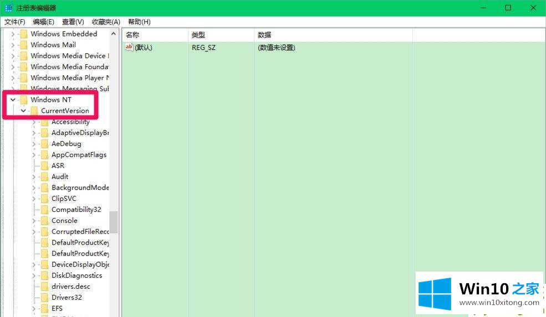
Task: Click the (数值未设置) data cell
Action: tap(277, 48)
